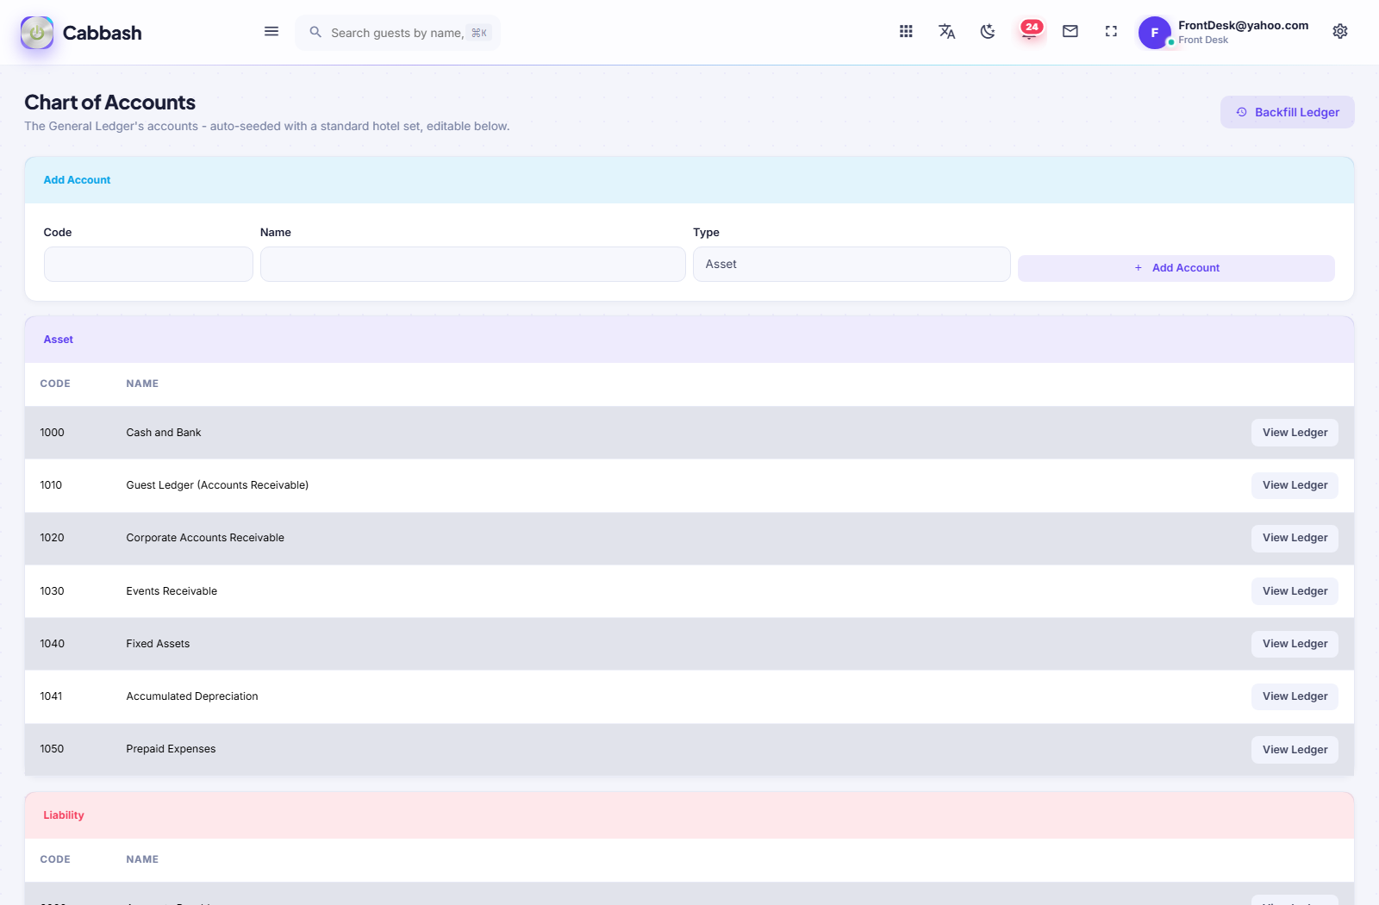Select account code 1050

tap(52, 749)
